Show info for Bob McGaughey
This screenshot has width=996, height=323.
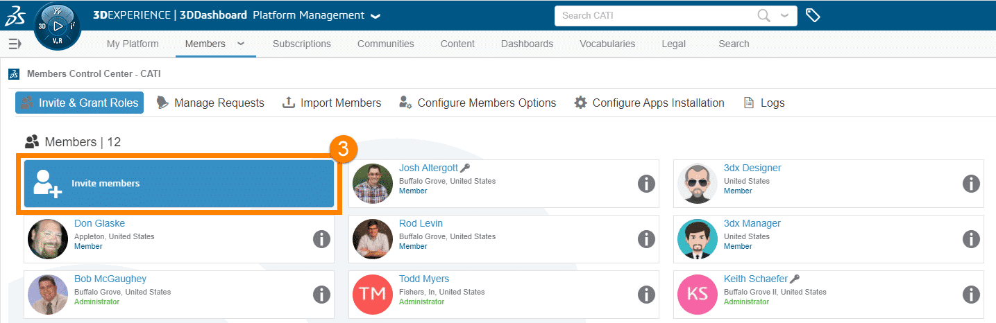point(321,295)
